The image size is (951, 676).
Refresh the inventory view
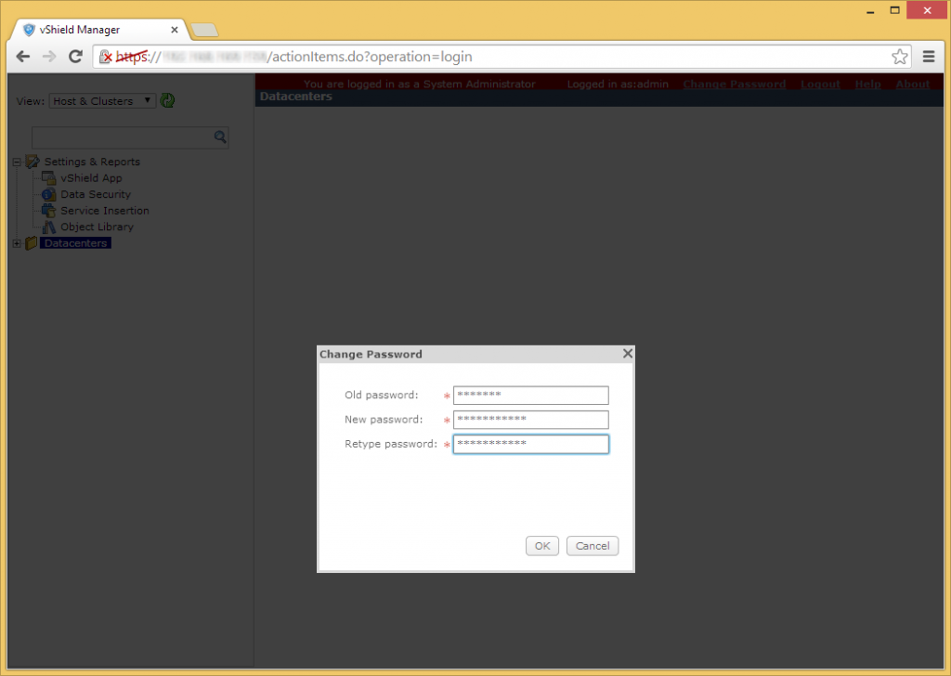click(167, 100)
